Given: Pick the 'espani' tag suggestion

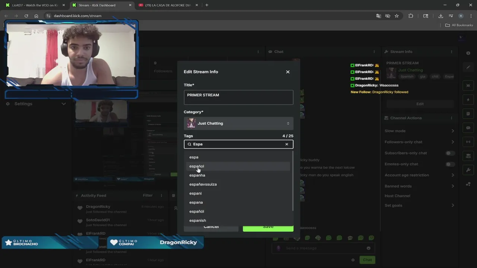Looking at the screenshot, I should pos(195,193).
